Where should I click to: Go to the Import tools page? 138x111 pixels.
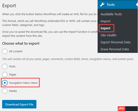105,21
